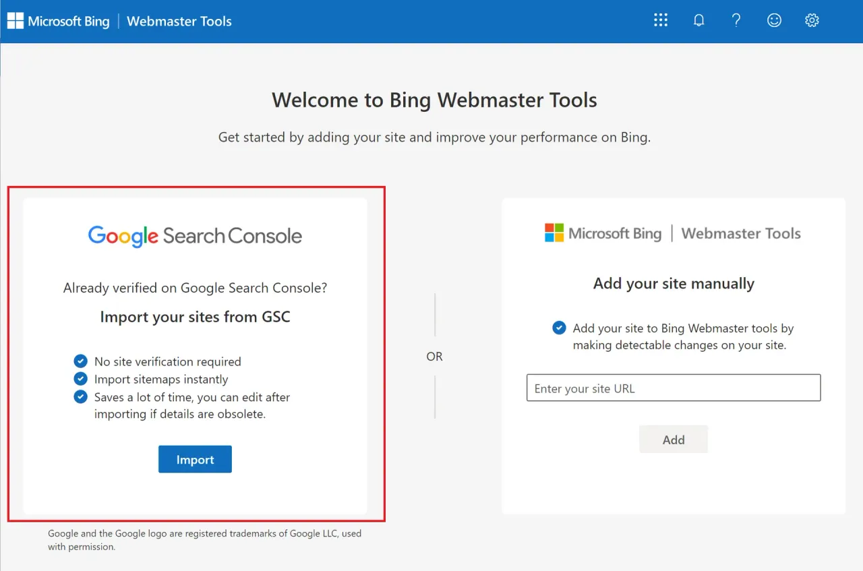Image resolution: width=863 pixels, height=571 pixels.
Task: Focus the Enter your site URL field
Action: tap(674, 388)
